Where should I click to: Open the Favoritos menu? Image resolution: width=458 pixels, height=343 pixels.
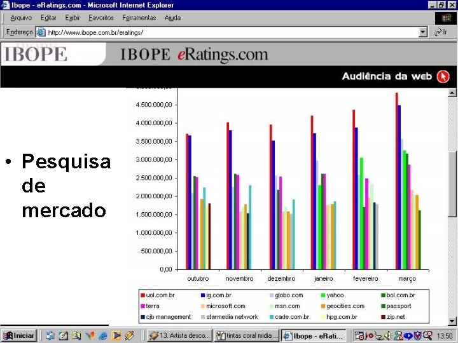[x=101, y=18]
